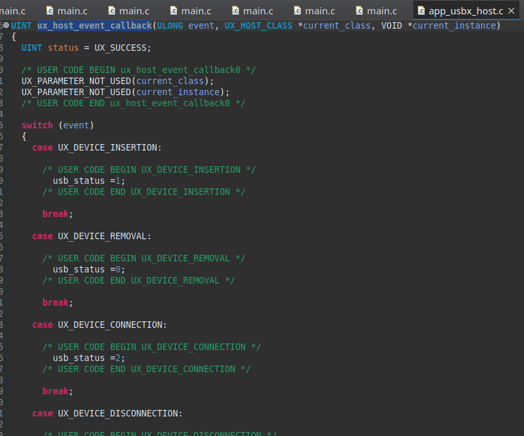The image size is (524, 436).
Task: Click the UX_PARAMETER_NOT_USED(current_class) line
Action: [117, 81]
